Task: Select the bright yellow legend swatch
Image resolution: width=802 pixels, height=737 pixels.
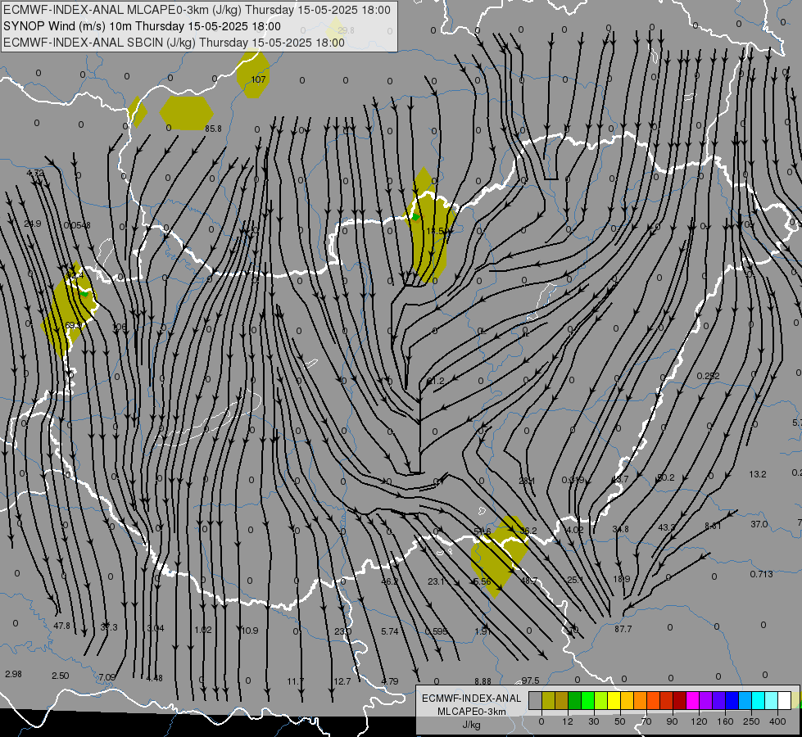Action: click(614, 701)
